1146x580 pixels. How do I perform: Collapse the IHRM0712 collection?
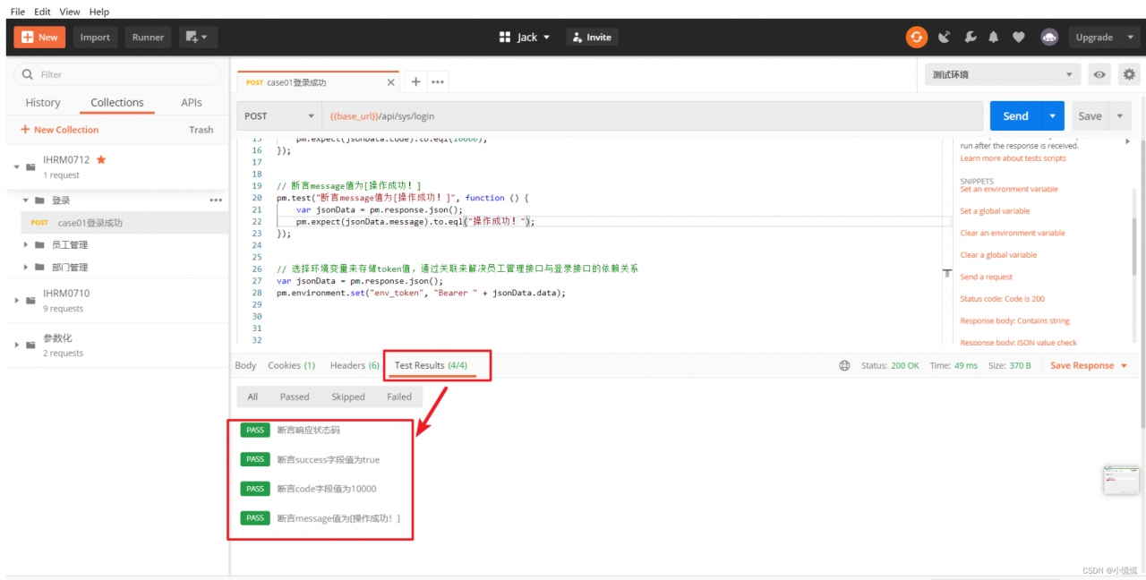(17, 166)
